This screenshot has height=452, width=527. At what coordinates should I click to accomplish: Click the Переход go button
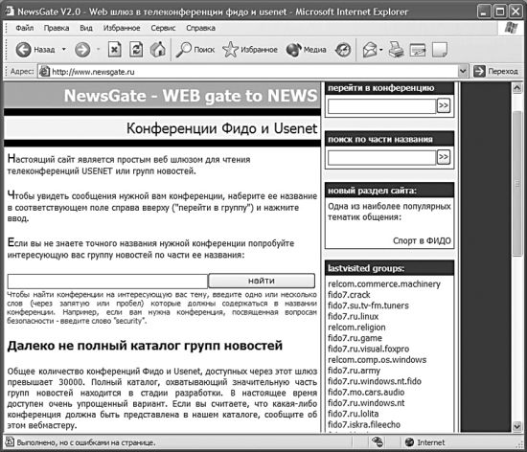click(x=495, y=71)
